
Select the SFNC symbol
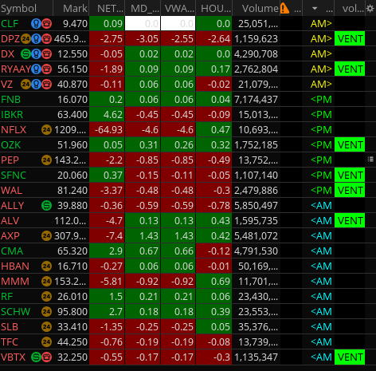coord(14,176)
